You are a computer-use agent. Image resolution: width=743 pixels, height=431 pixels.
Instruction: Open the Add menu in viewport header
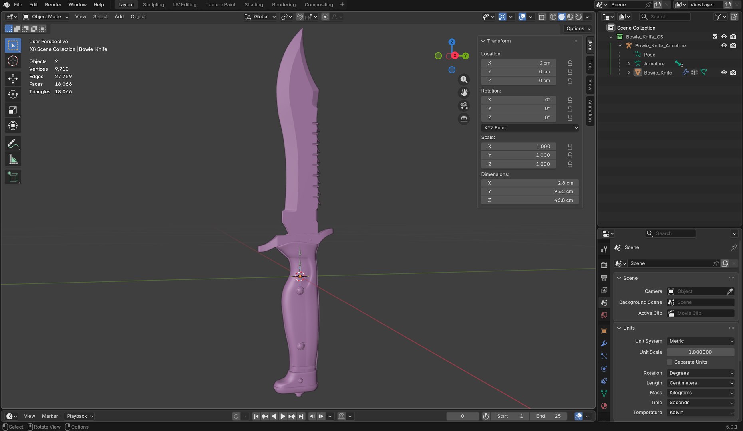(119, 16)
